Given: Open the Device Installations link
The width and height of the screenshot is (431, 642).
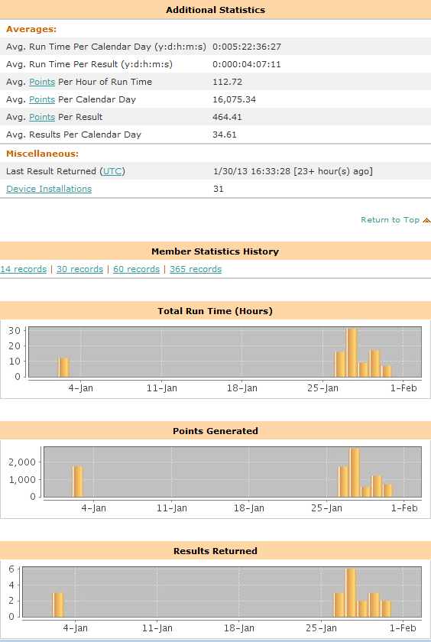Looking at the screenshot, I should click(49, 189).
